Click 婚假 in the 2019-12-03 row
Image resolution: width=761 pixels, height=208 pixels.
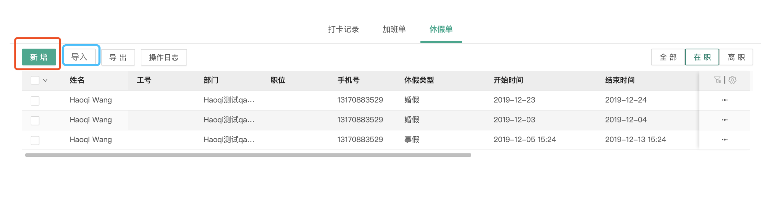click(x=412, y=120)
